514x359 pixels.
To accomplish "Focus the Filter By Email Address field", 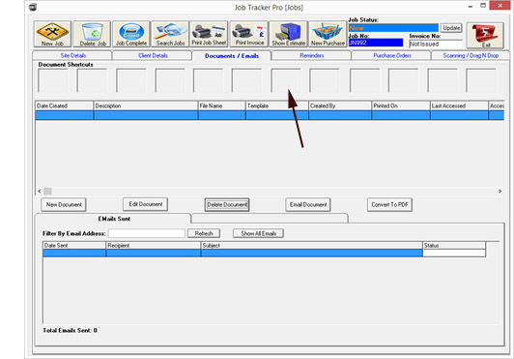I will tap(147, 233).
